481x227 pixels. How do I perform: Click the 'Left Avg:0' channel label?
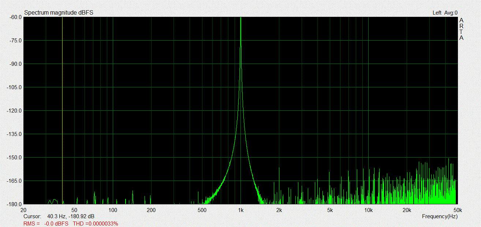coord(445,13)
